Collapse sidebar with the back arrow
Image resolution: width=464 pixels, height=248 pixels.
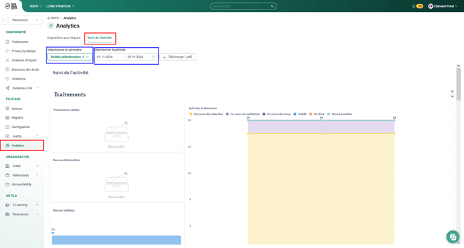pos(5,20)
